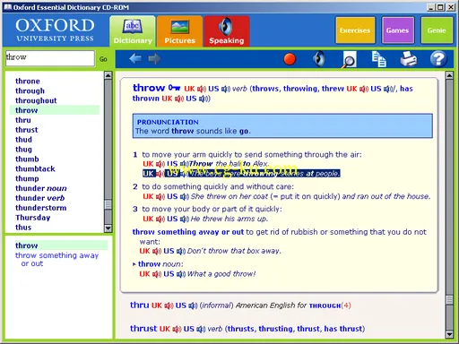Click the search word input field
Viewport: 459px width, 344px height.
(50, 58)
